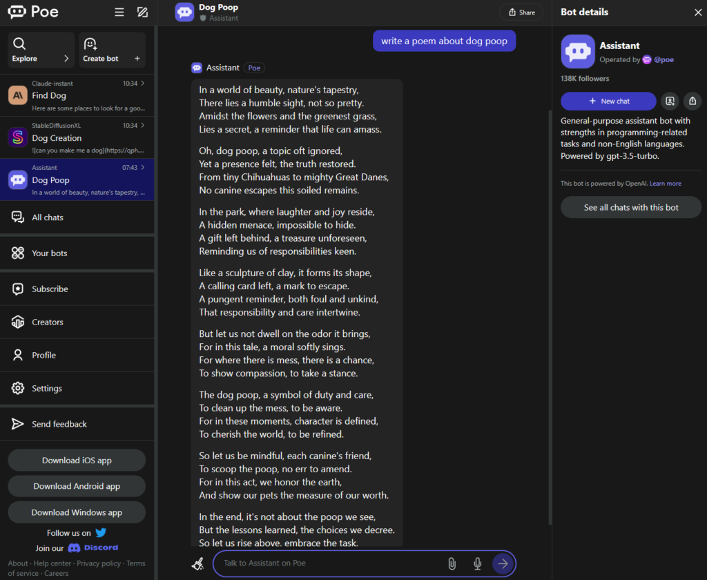Open All chats section
Viewport: 707px width, 580px height.
[48, 217]
